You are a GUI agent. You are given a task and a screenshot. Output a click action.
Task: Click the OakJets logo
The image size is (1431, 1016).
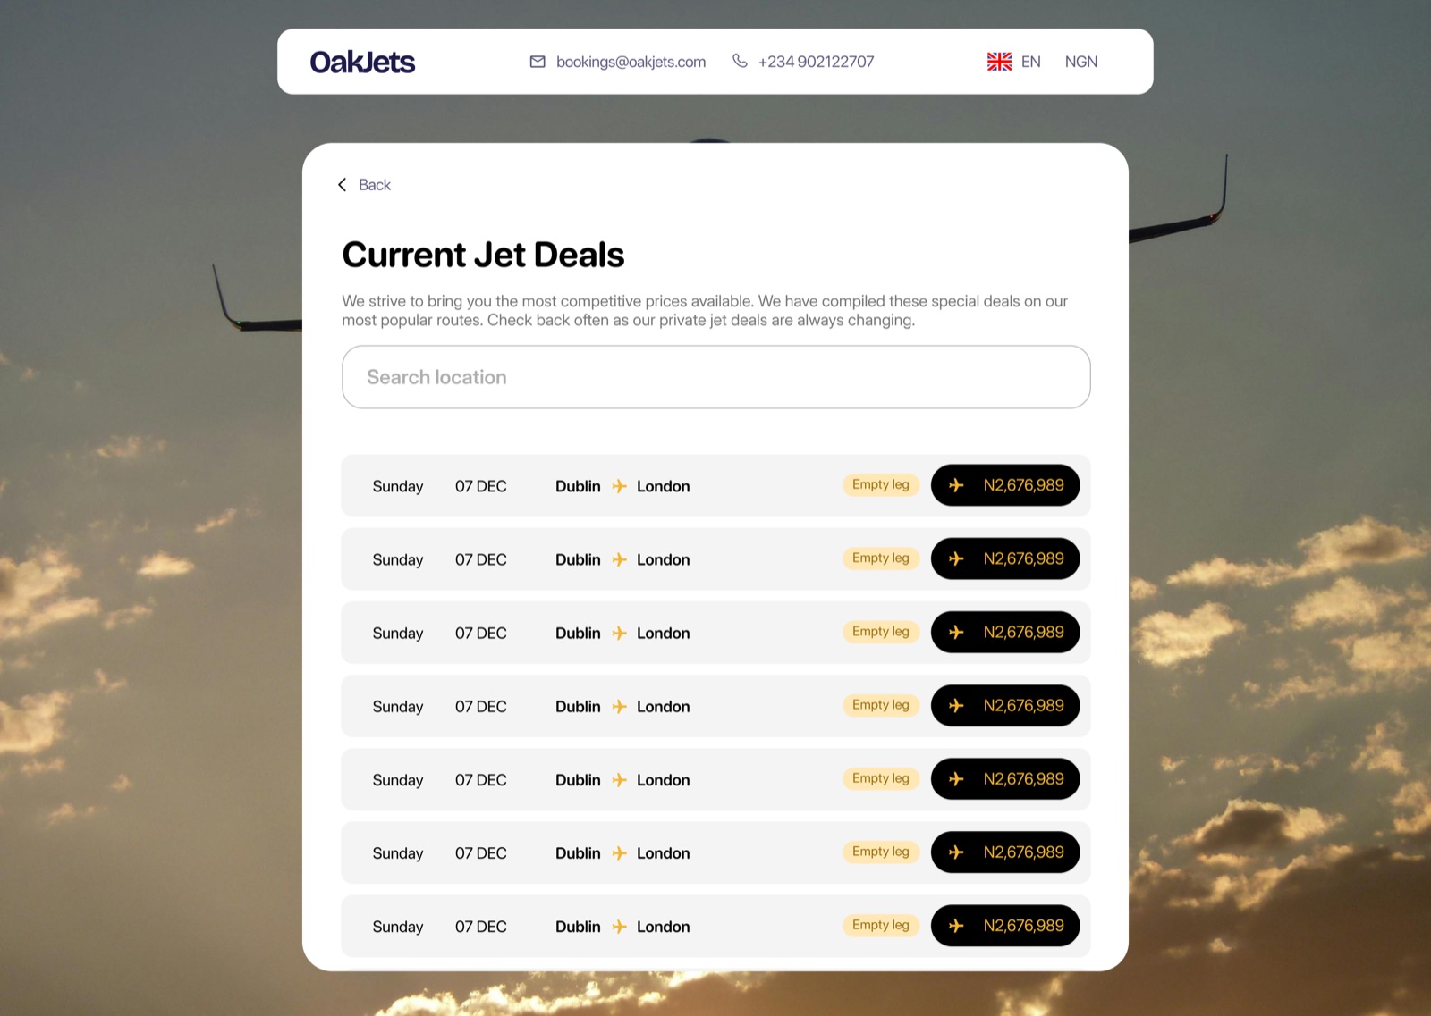click(362, 62)
